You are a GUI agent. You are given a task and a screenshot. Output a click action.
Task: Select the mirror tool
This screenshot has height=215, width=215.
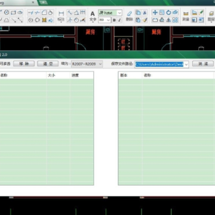tap(168, 20)
